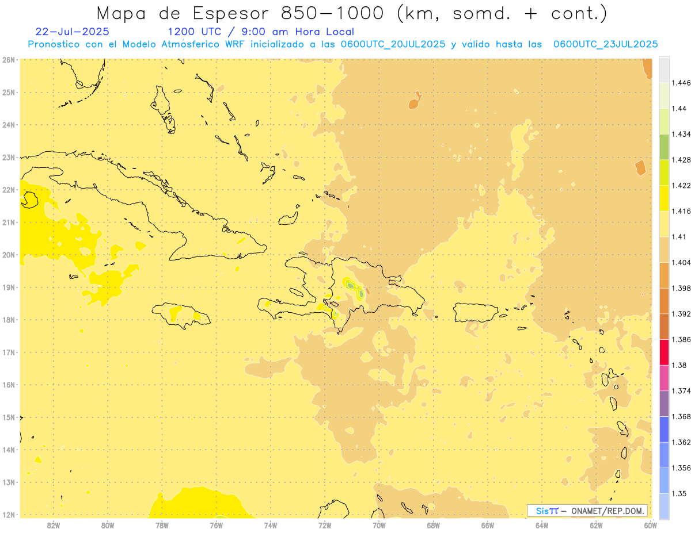
Task: Click the green swatch between 1.428 and 1.434
Action: (664, 147)
